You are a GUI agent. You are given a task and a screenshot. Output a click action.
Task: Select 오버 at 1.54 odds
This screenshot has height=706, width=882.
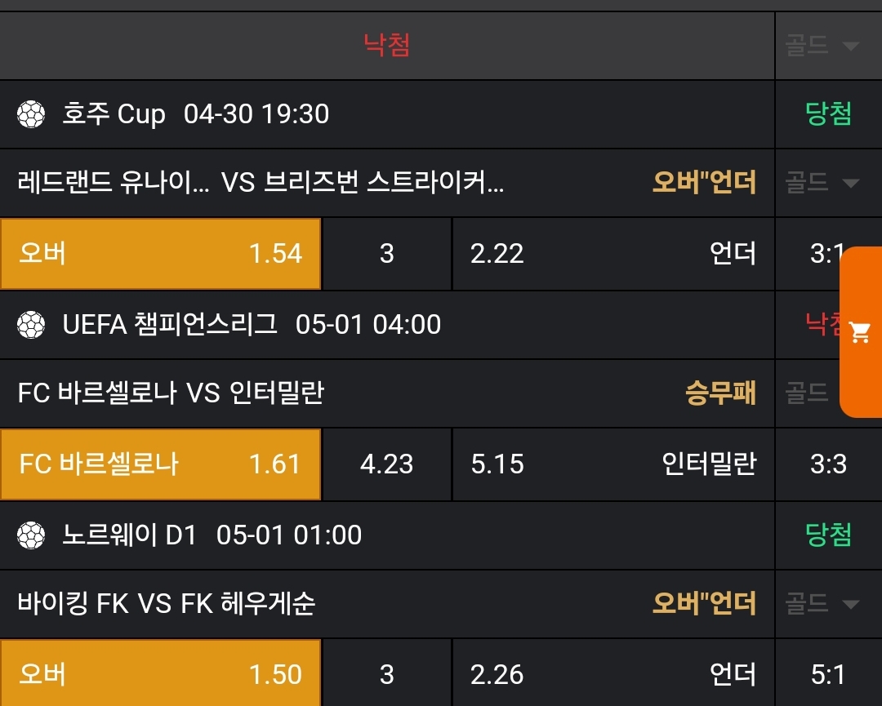pos(161,254)
